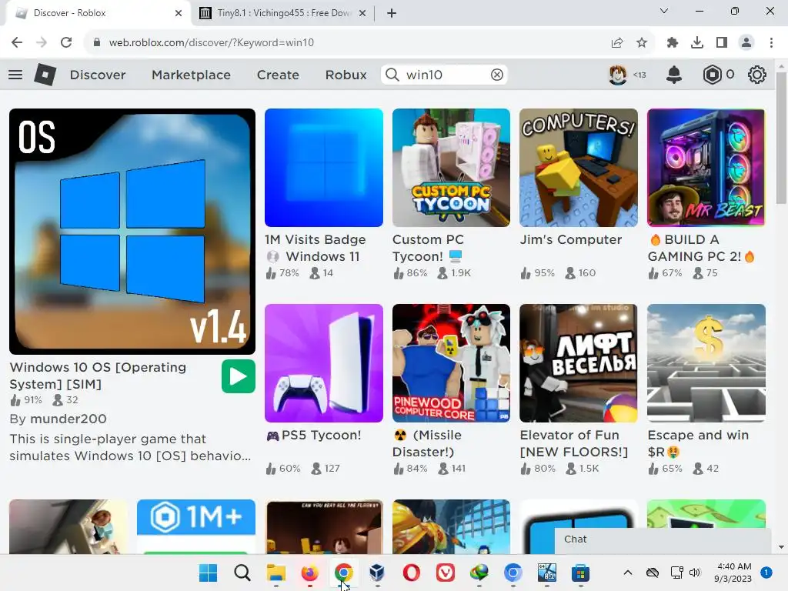The height and width of the screenshot is (591, 788).
Task: Open the volume system tray icon
Action: [695, 573]
